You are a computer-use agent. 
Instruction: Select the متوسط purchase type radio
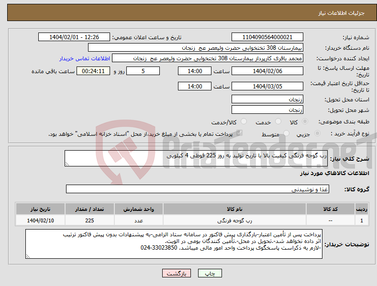coord(286,133)
